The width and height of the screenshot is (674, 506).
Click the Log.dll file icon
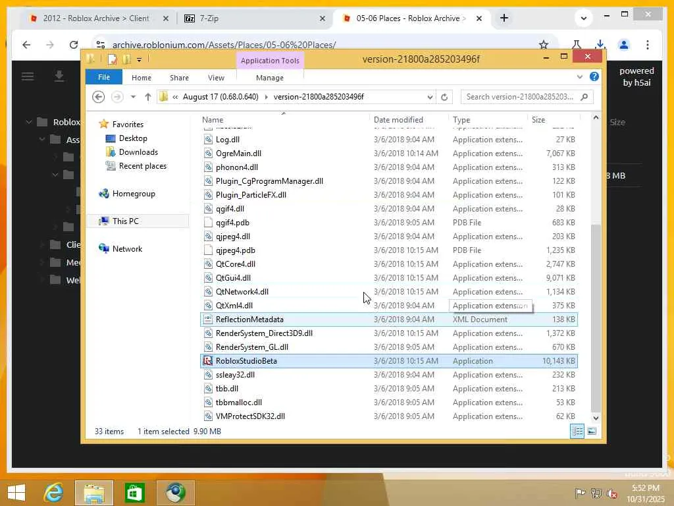pos(208,140)
